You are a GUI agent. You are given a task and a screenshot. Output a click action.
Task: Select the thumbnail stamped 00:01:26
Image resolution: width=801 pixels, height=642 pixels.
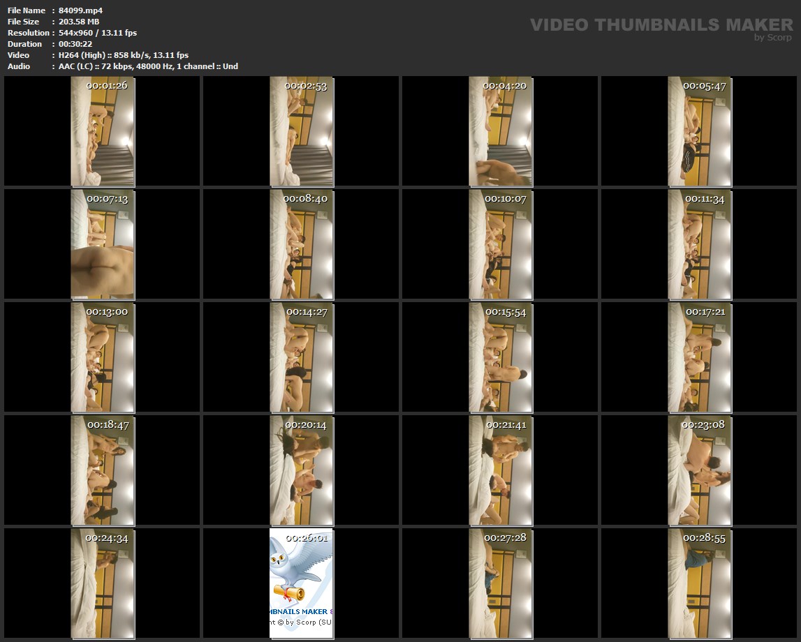103,131
